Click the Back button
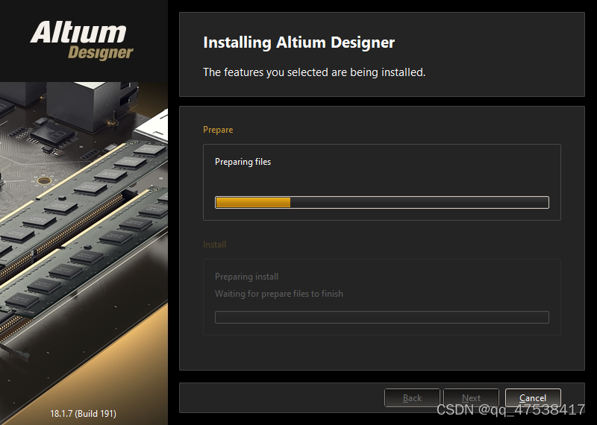597x425 pixels. coord(412,397)
